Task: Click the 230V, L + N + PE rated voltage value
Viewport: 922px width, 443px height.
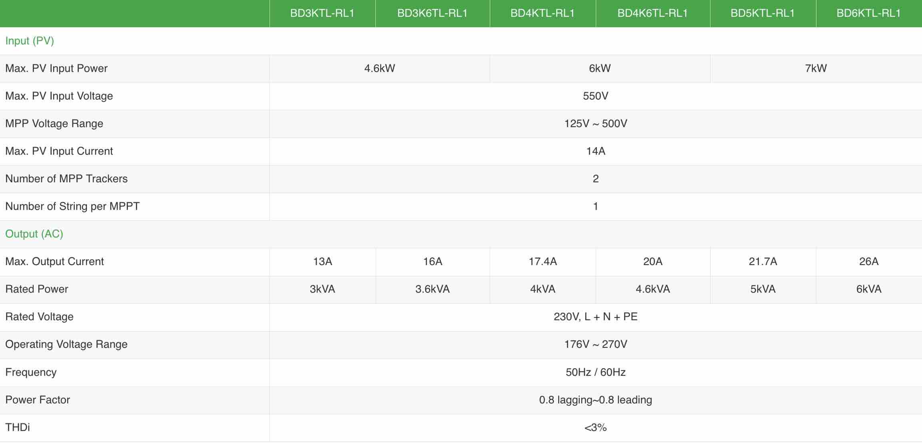Action: coord(596,317)
